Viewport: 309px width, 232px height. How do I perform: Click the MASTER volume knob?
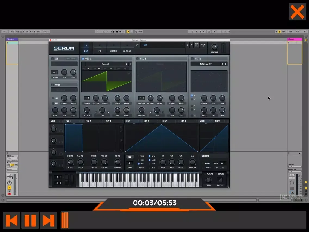click(x=214, y=47)
